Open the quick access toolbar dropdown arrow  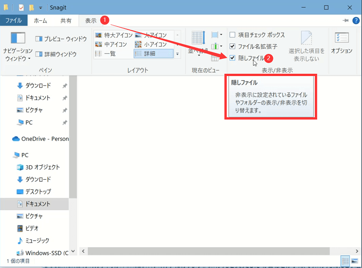coord(40,8)
